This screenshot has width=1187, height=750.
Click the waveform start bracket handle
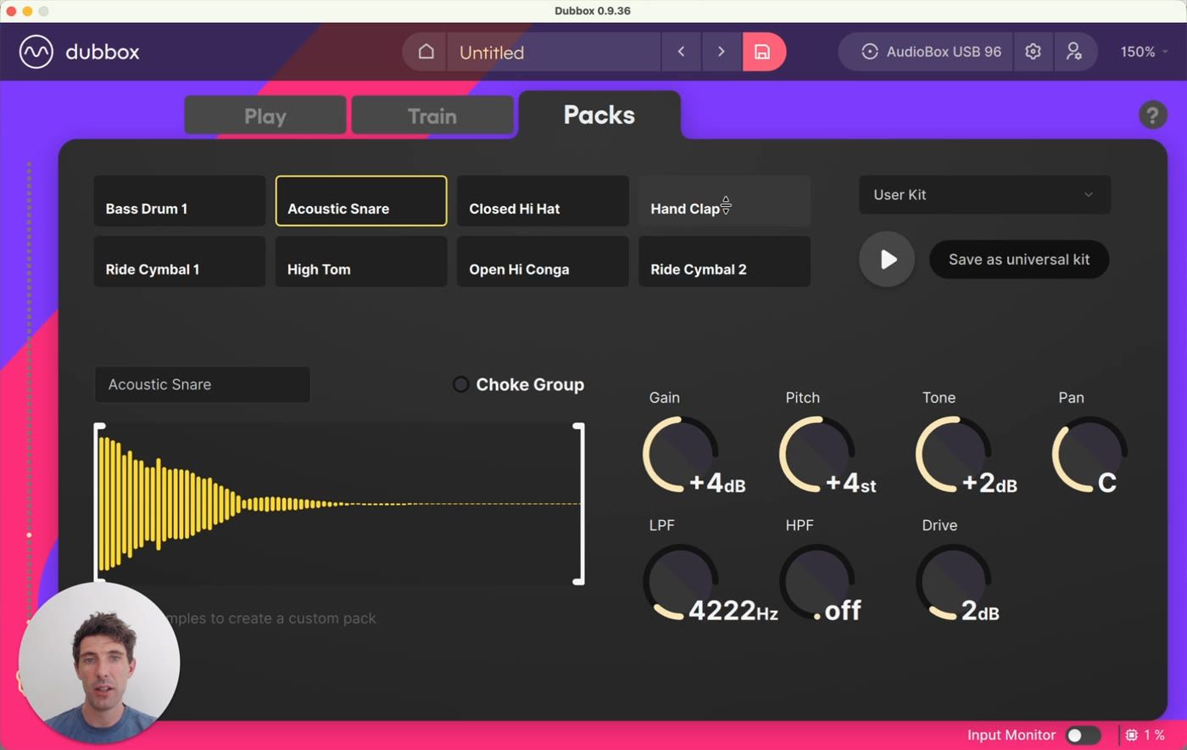click(x=99, y=504)
